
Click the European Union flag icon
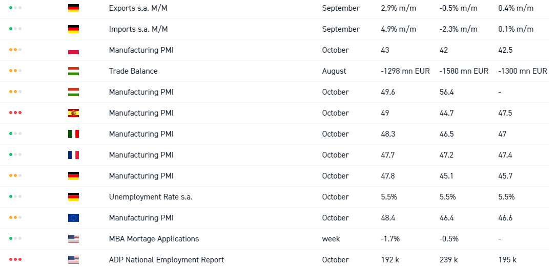(x=73, y=218)
